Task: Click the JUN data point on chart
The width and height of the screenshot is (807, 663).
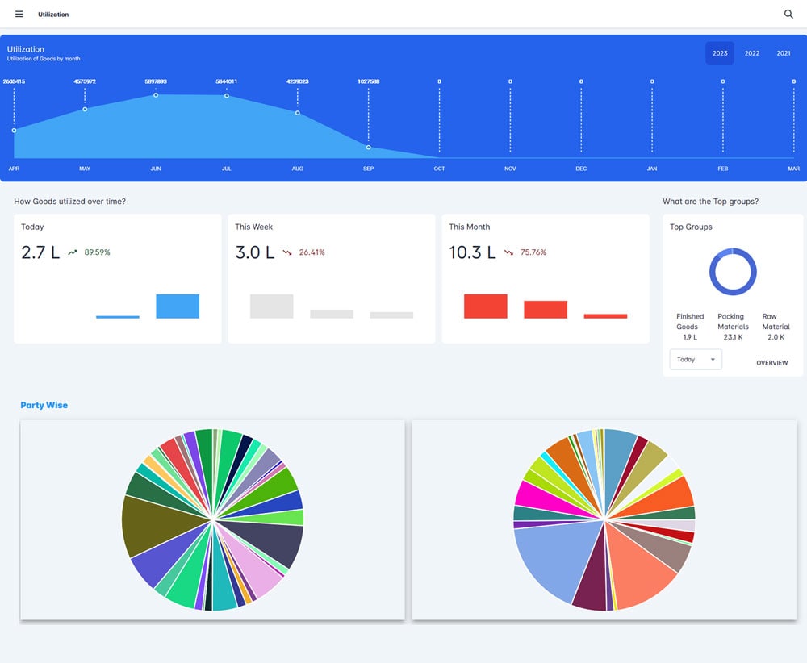Action: (x=156, y=95)
